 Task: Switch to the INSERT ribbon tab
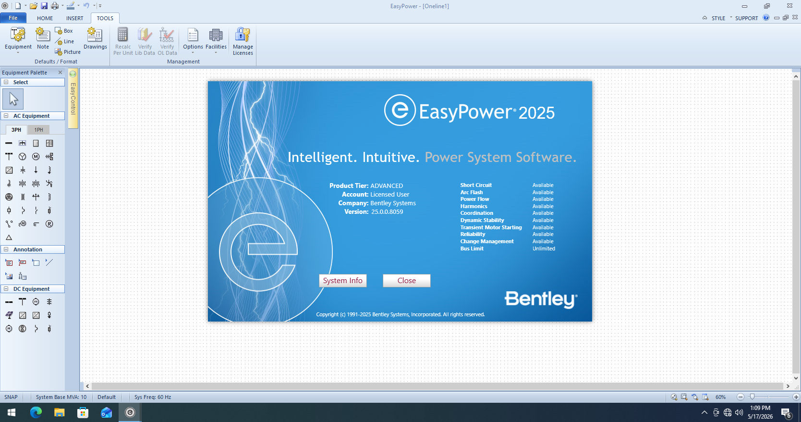tap(75, 18)
